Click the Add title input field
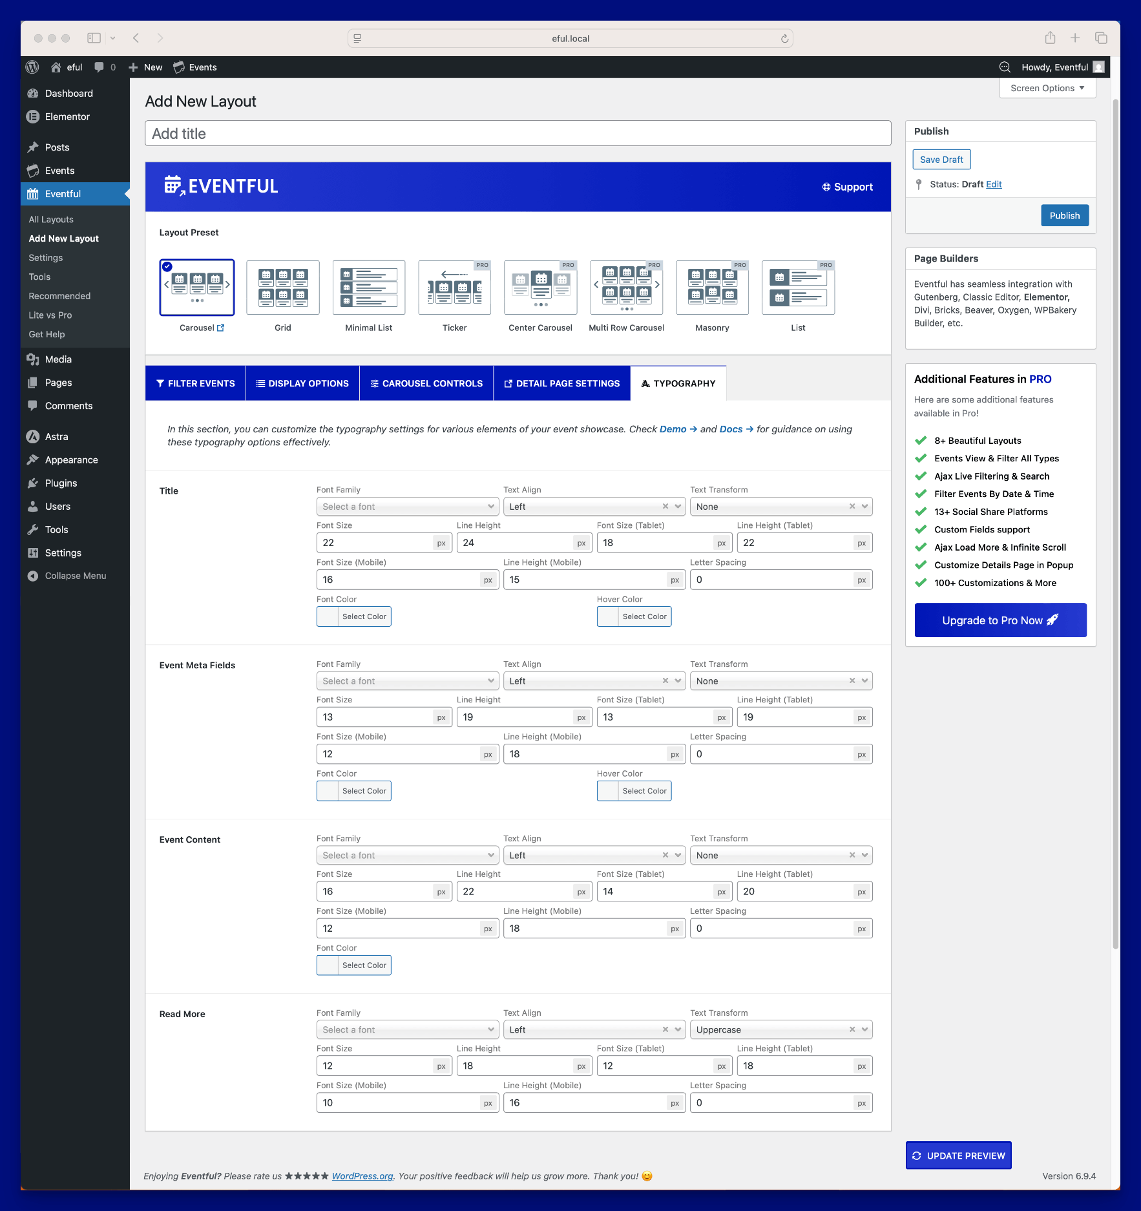 coord(518,134)
